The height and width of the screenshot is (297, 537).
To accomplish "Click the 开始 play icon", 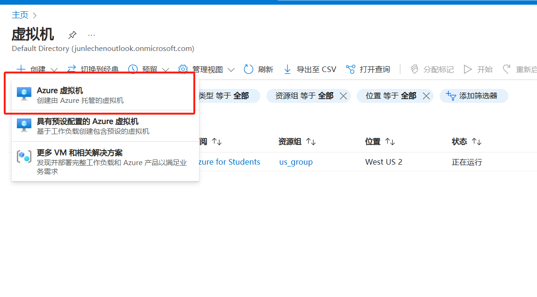I will tap(468, 69).
